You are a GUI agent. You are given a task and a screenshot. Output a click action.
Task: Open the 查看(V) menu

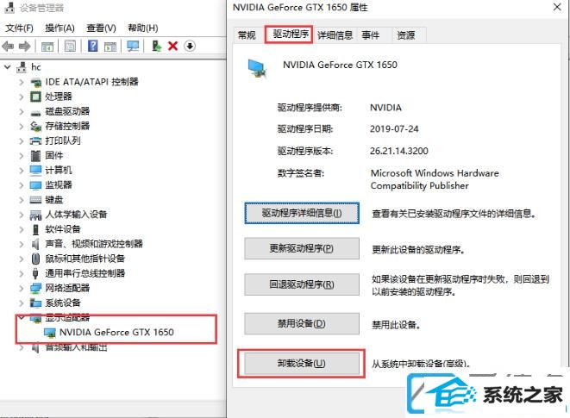pyautogui.click(x=101, y=28)
